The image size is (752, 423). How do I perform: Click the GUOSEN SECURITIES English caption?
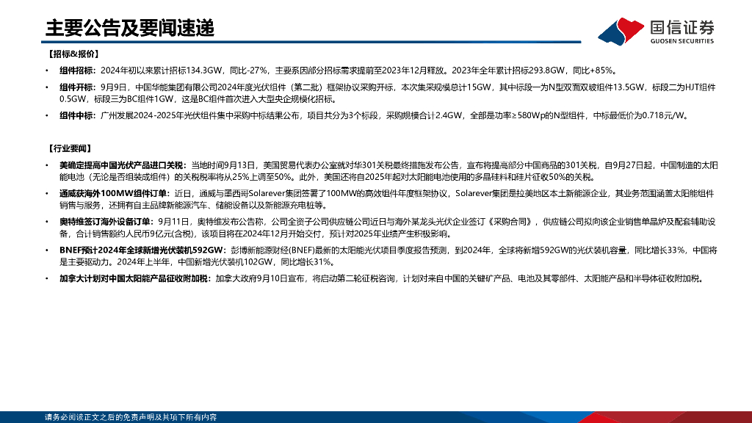[x=682, y=41]
